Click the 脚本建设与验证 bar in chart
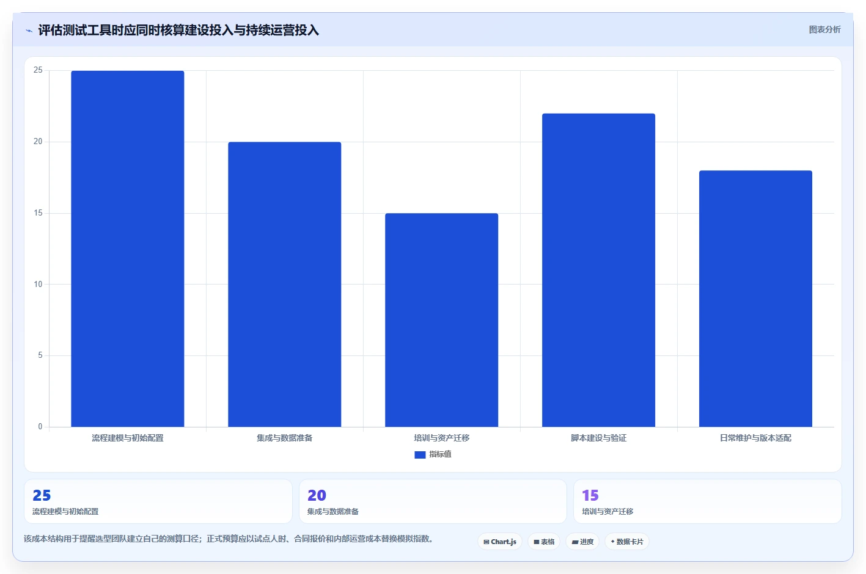866x574 pixels. 599,270
